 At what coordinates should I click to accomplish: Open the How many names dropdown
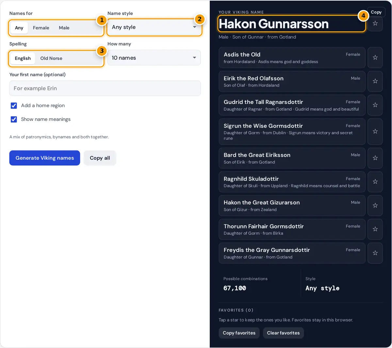(x=154, y=58)
